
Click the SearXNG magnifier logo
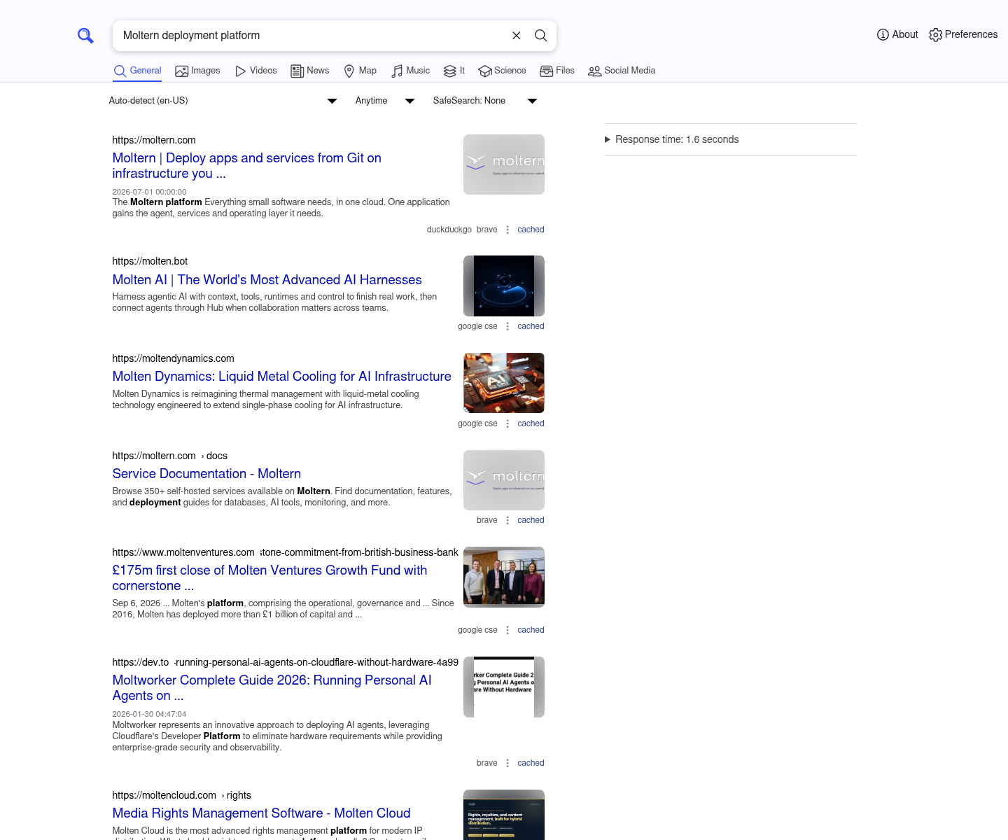pyautogui.click(x=85, y=36)
